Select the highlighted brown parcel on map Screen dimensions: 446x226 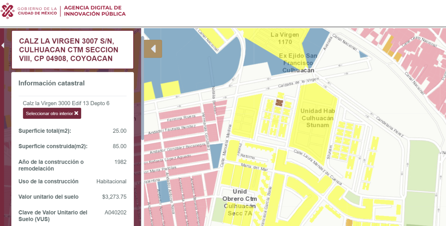pos(279,103)
